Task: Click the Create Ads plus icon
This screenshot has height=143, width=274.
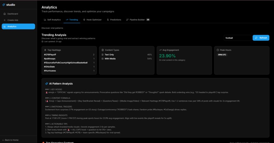Action: [5, 20]
